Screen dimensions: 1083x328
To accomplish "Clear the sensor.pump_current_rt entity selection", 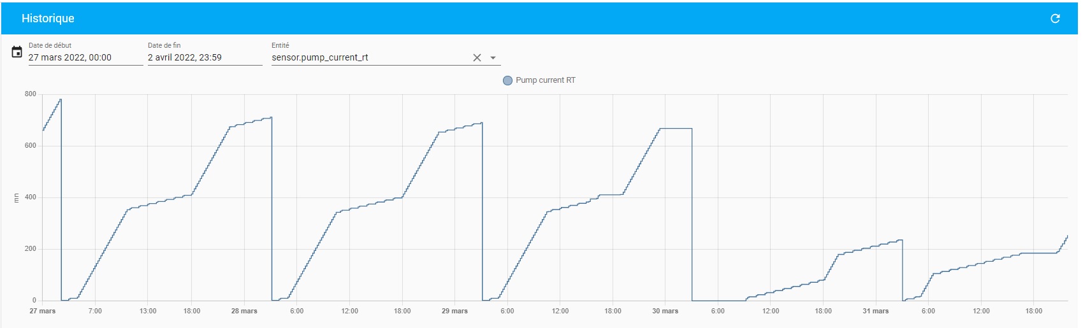I will coord(477,57).
